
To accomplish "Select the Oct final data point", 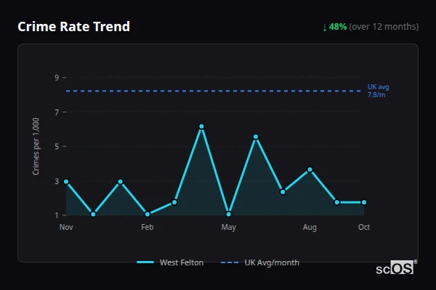I will click(364, 202).
